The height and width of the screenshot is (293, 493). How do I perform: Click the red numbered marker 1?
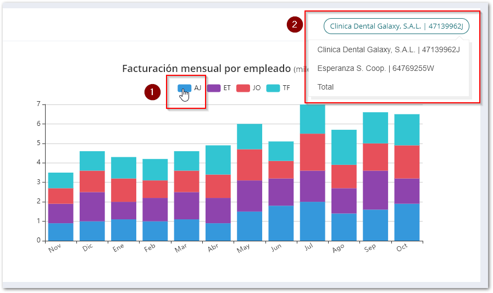click(152, 92)
